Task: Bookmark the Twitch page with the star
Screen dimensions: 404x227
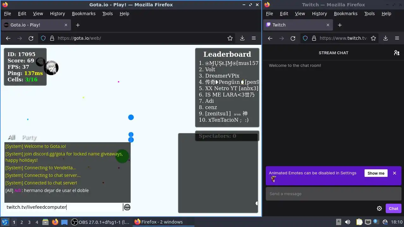Action: coord(373,38)
